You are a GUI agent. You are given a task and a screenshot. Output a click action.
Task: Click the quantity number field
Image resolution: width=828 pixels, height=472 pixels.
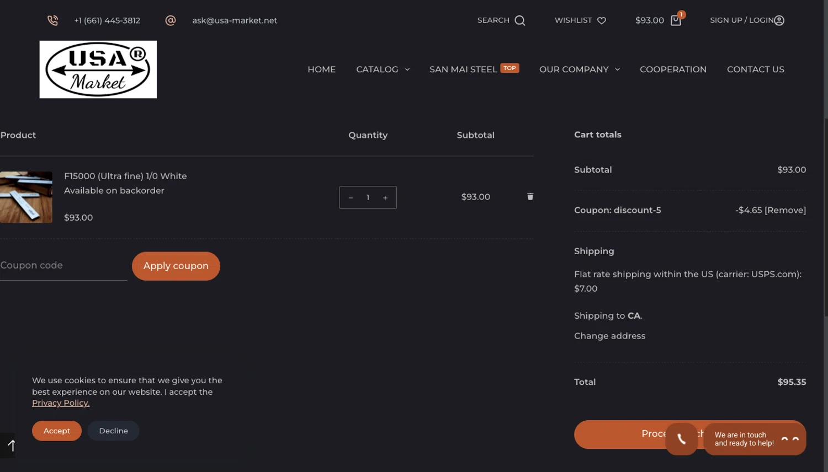click(368, 197)
